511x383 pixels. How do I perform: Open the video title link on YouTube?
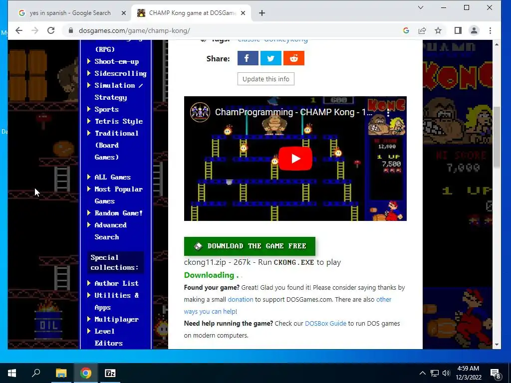293,112
